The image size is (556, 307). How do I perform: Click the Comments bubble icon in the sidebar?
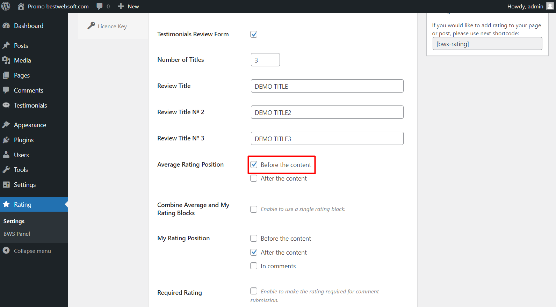[6, 90]
